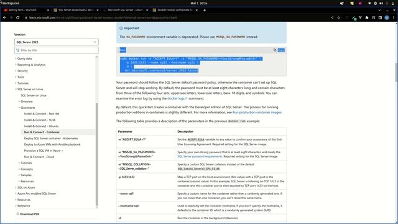Open Deploy to Azure VMs with Ansible

(x=52, y=144)
